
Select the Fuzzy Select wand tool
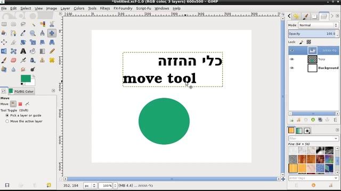33,24
